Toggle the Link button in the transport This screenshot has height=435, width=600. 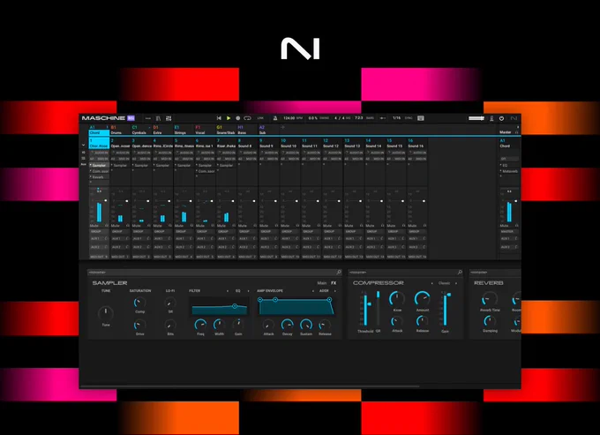260,118
